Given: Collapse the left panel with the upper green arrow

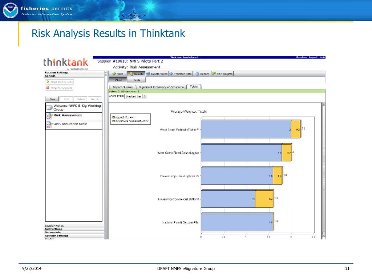Looking at the screenshot, I should pos(106,72).
